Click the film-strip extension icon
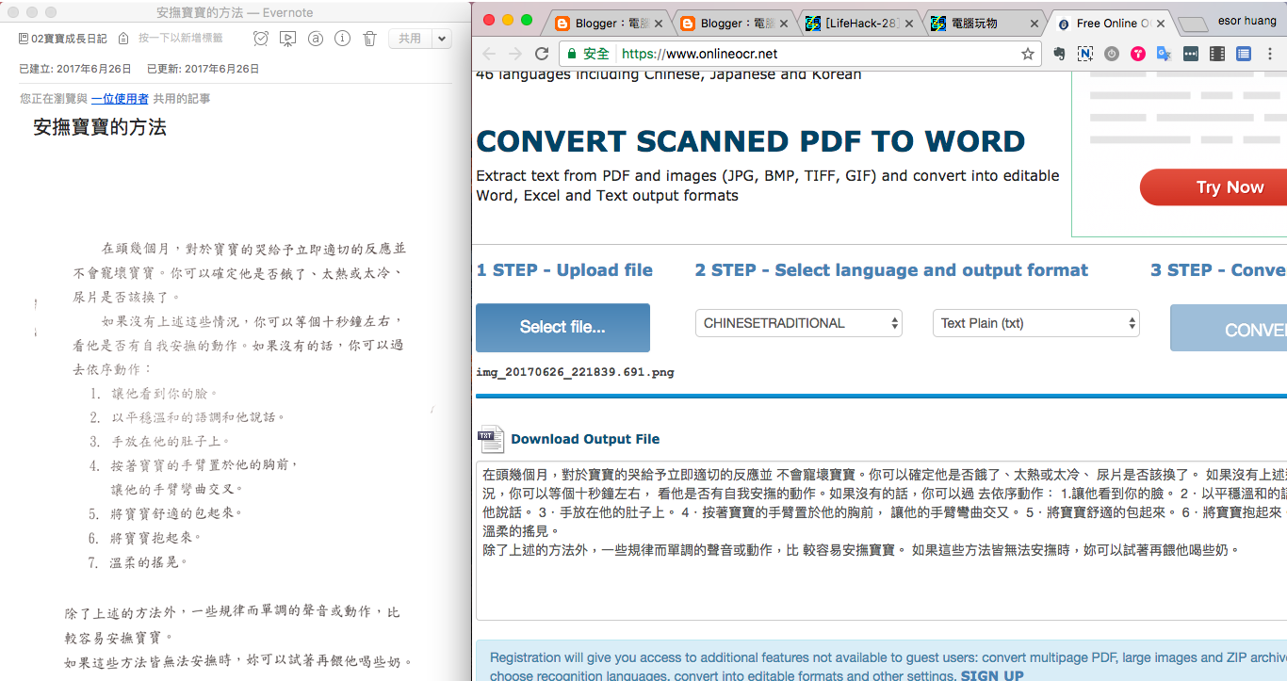1287x681 pixels. pyautogui.click(x=1217, y=54)
